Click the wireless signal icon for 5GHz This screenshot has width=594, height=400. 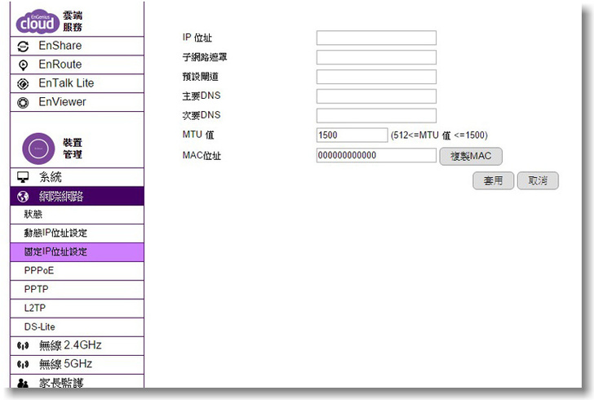23,365
